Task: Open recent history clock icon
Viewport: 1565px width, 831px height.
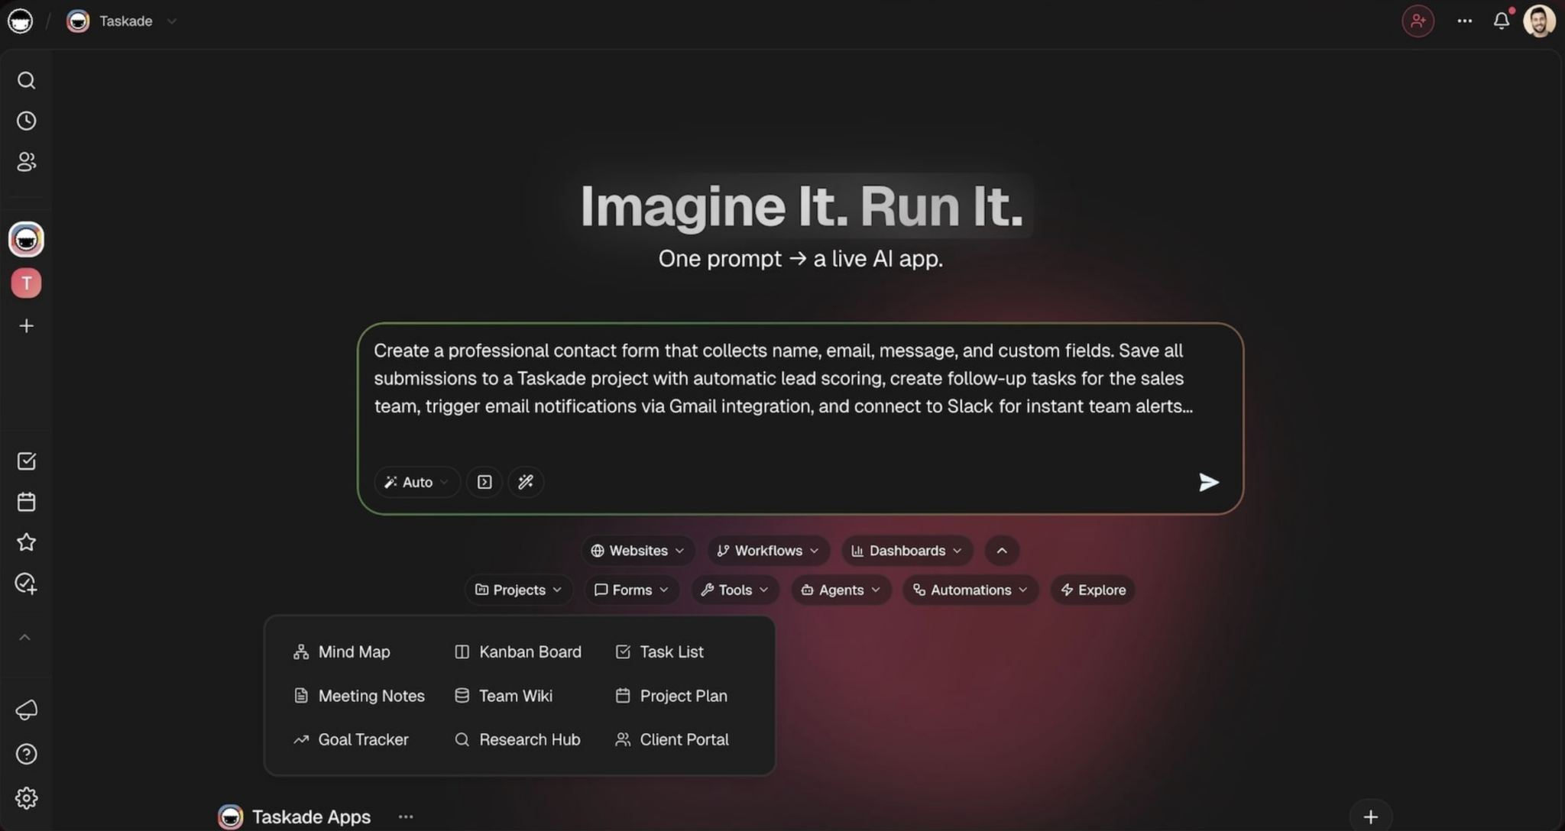Action: tap(26, 121)
